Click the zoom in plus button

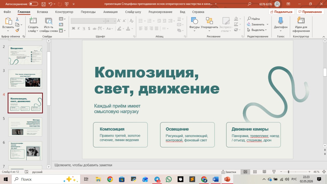pos(309,172)
